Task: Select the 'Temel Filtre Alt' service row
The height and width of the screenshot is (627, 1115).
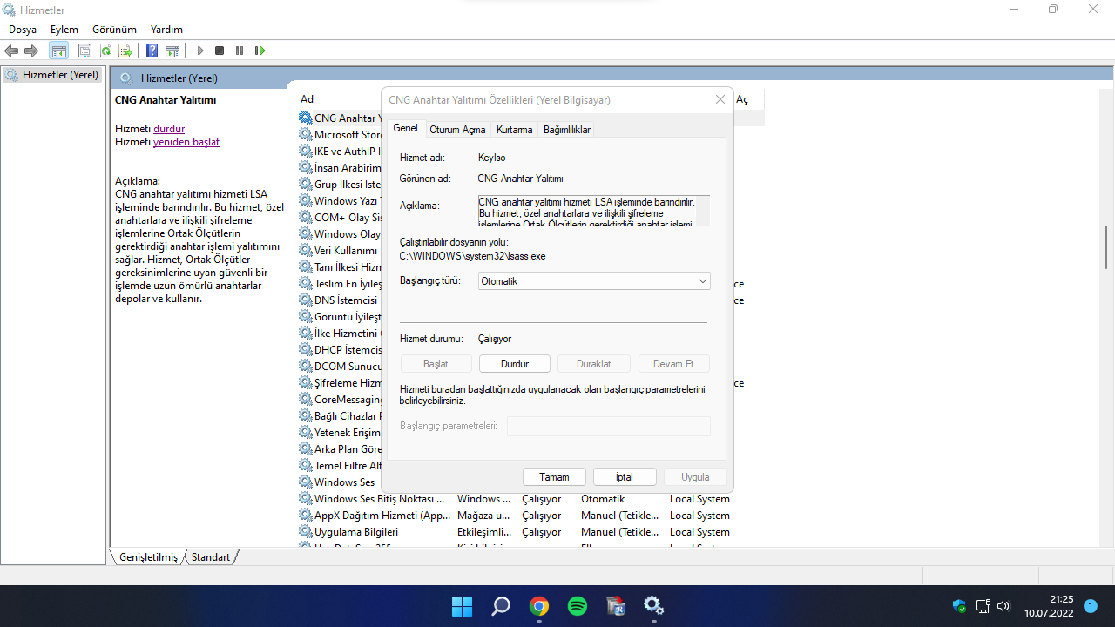Action: pos(340,466)
